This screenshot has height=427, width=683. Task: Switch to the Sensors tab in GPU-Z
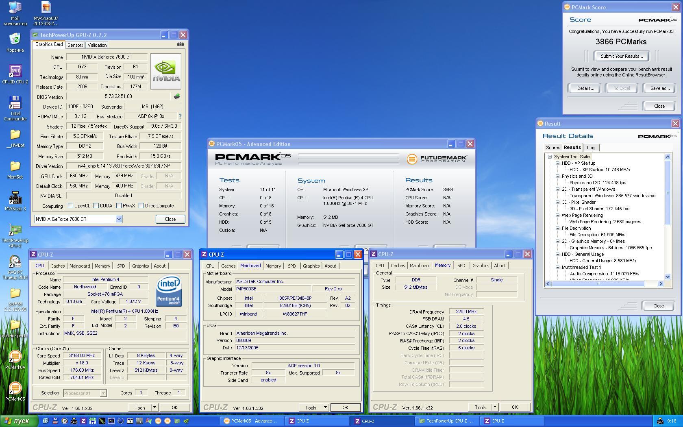[x=75, y=45]
